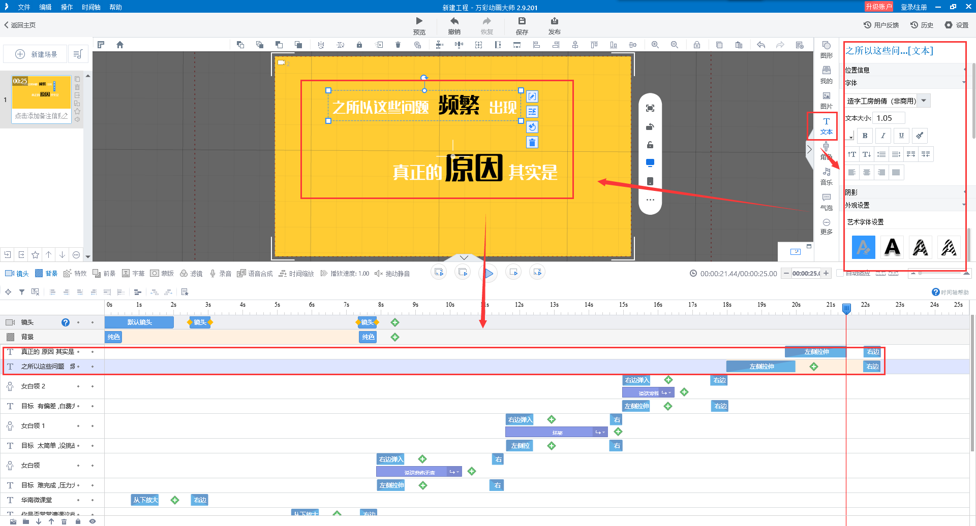This screenshot has width=976, height=526.
Task: Open the 图片 image panel
Action: point(826,101)
